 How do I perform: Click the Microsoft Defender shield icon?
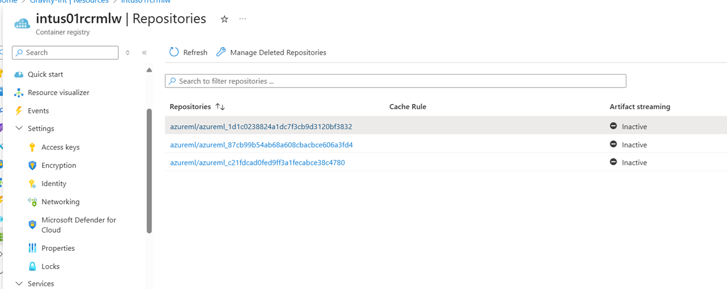(32, 225)
